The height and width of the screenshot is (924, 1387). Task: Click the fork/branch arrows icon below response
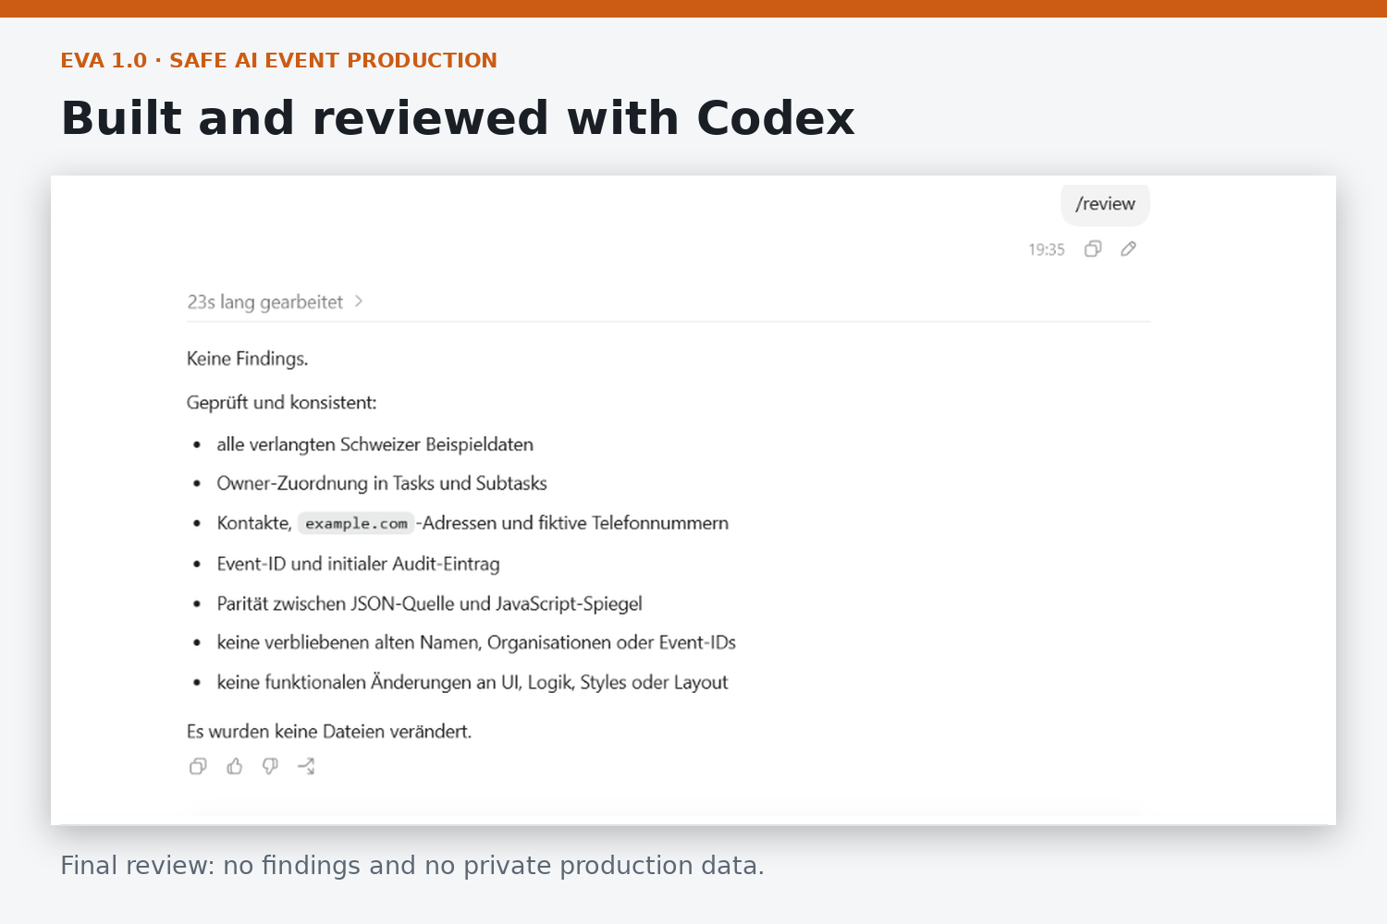306,766
